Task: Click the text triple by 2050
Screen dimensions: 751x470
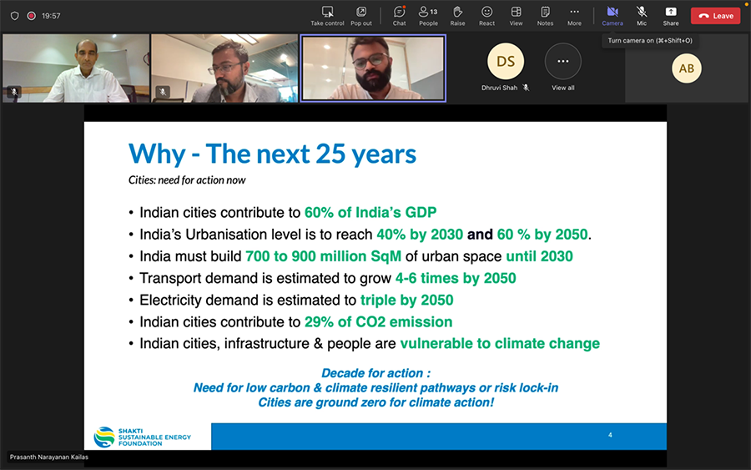Action: (406, 300)
